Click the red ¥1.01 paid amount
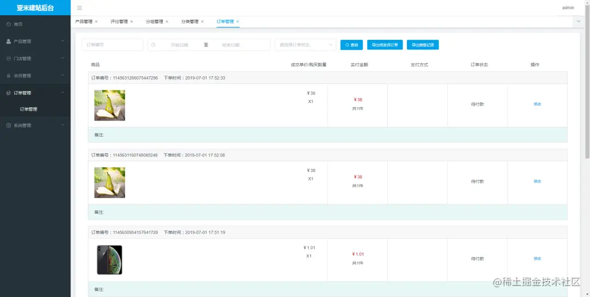 pos(358,254)
